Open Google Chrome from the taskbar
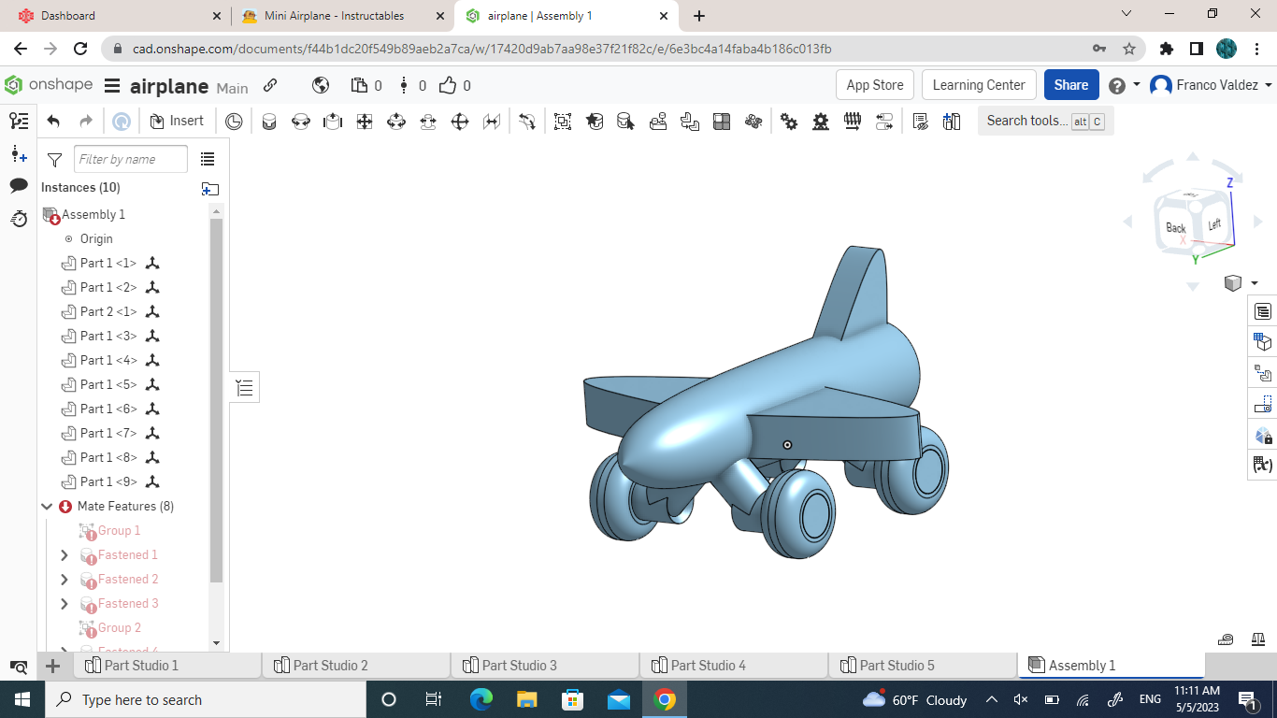Screen dimensions: 1277x718 click(x=665, y=699)
